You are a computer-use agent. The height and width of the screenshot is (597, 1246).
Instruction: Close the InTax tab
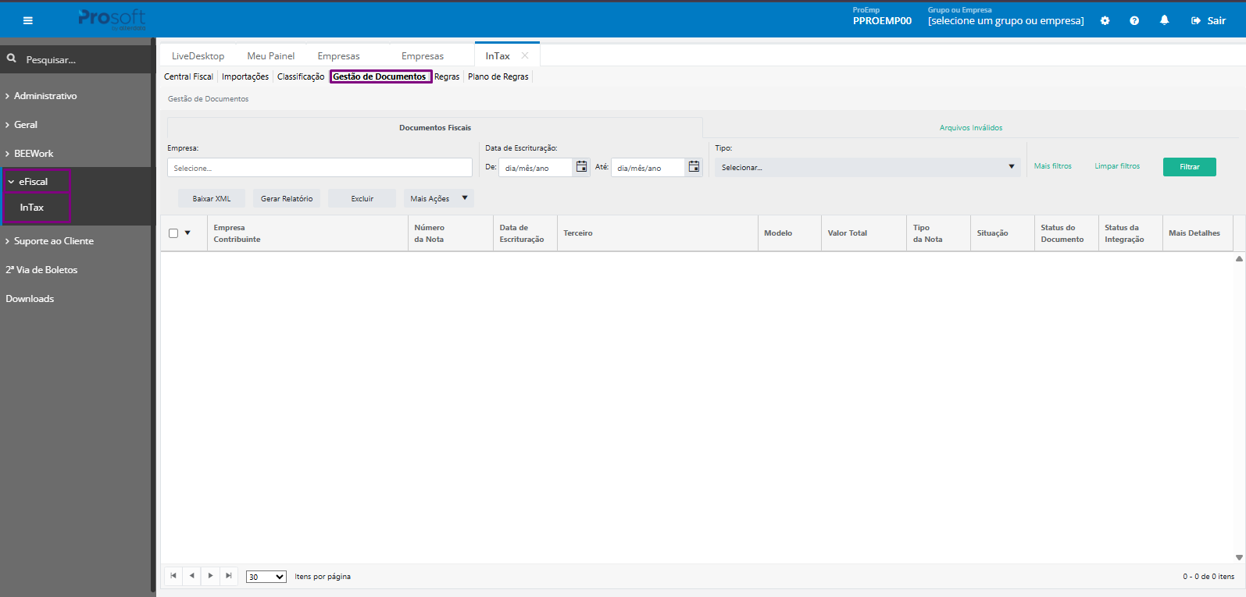click(x=525, y=55)
